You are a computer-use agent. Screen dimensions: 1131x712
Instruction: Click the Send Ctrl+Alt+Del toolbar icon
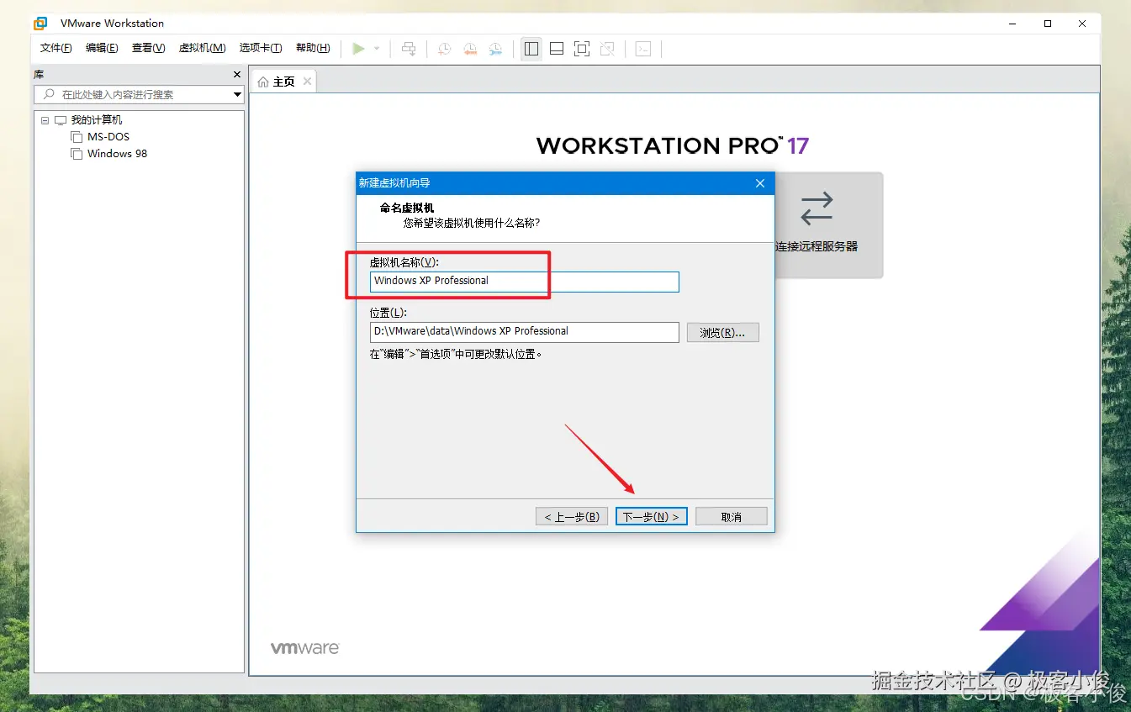(409, 49)
